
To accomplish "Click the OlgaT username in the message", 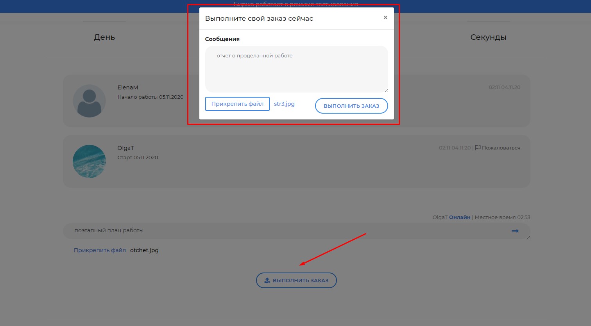I will click(x=125, y=148).
